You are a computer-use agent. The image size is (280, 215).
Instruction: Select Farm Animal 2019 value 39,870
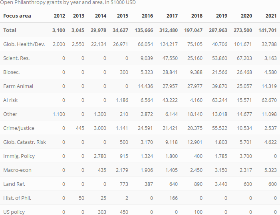(x=220, y=86)
